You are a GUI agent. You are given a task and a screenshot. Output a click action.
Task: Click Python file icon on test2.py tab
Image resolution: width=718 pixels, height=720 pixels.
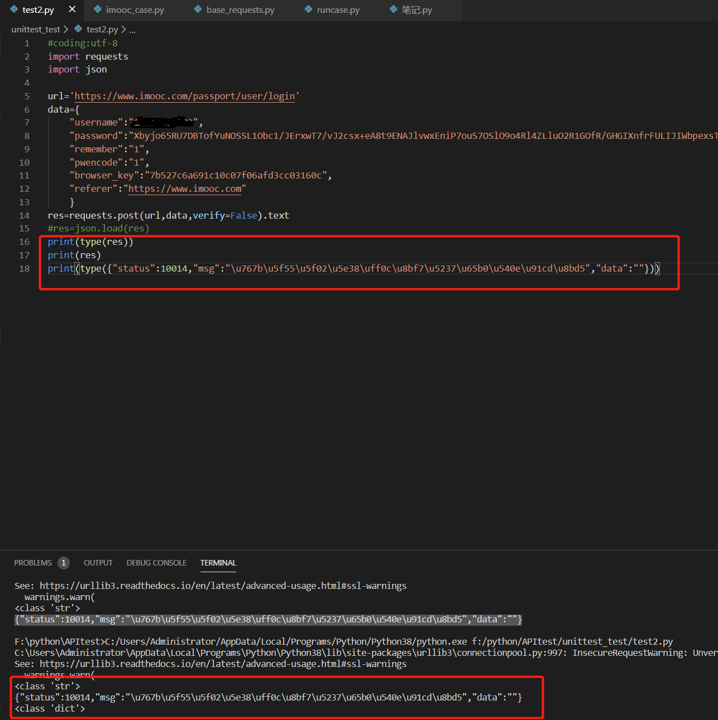[14, 9]
